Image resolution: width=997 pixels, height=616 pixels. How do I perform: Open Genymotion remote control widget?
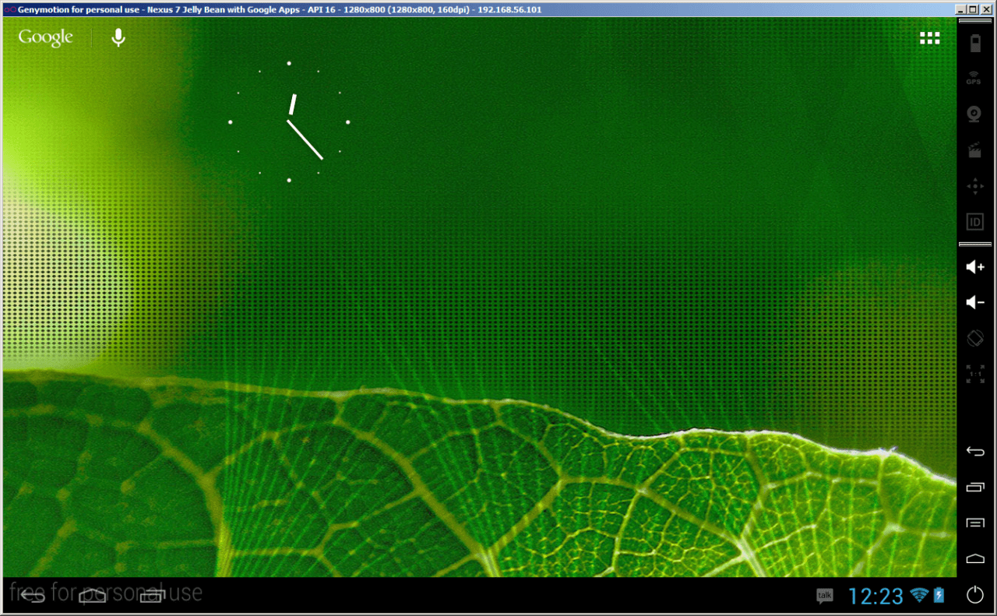[x=974, y=186]
